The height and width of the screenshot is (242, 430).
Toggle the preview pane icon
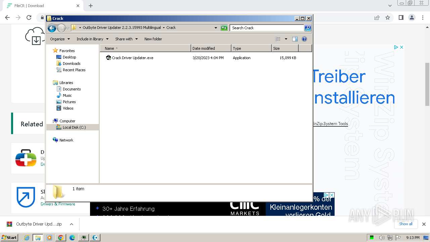coord(295,39)
